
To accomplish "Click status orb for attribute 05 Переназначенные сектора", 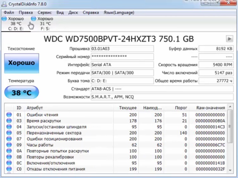I will click(x=9, y=133).
